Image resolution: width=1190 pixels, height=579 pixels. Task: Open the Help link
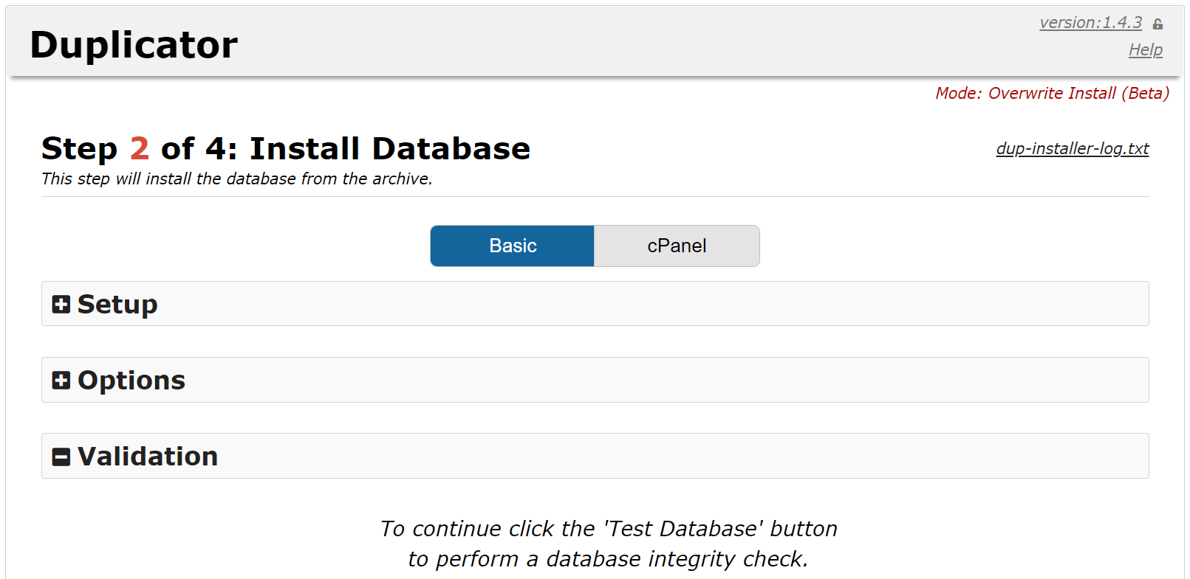coord(1145,50)
